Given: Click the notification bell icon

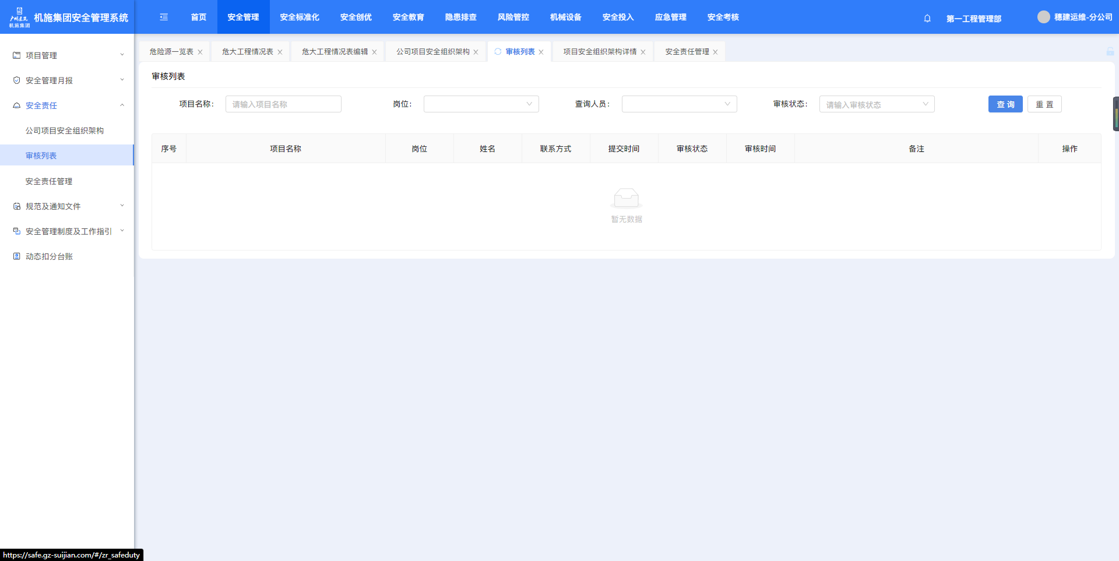Looking at the screenshot, I should (x=927, y=18).
